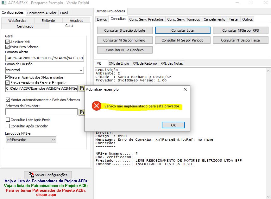Select the Consultas tab
Viewport: 271px width, 199px height.
(118, 19)
